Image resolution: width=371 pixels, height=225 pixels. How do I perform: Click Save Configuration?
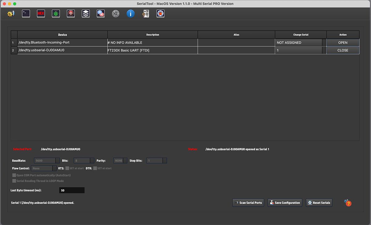284,202
